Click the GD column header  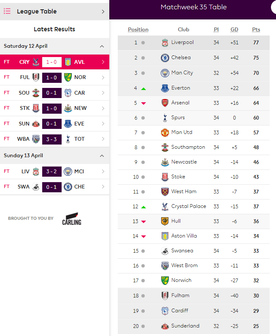[234, 30]
